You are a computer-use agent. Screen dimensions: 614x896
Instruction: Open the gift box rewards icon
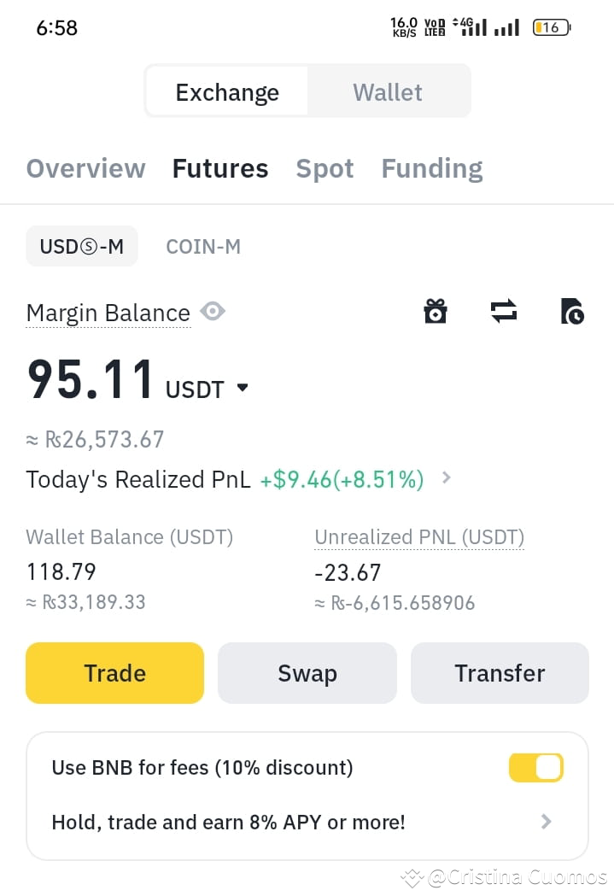point(436,312)
